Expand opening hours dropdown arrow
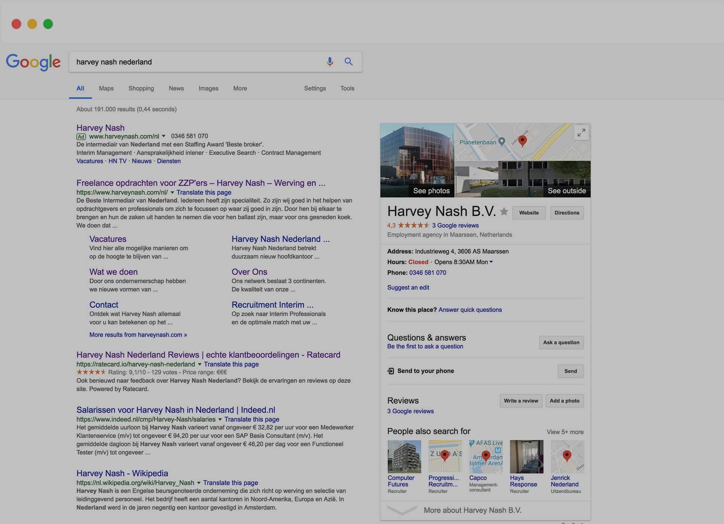Screen dimensions: 724x524 click(491, 262)
